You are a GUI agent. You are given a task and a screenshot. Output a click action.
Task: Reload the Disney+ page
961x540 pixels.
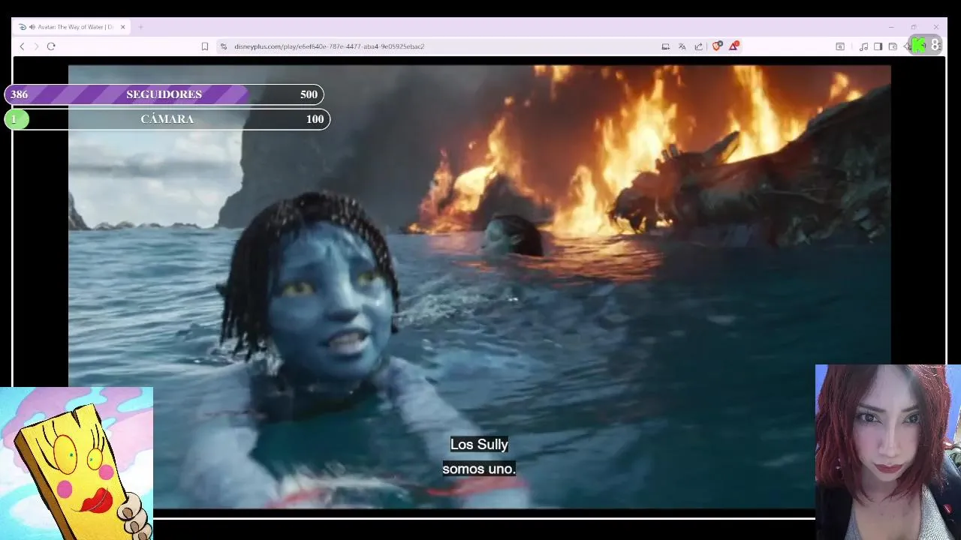pyautogui.click(x=51, y=46)
